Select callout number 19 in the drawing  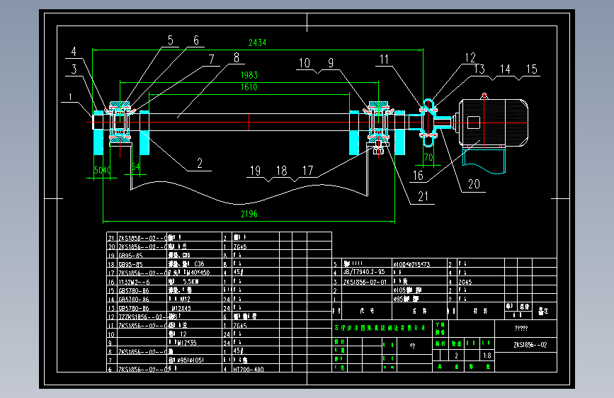click(256, 171)
